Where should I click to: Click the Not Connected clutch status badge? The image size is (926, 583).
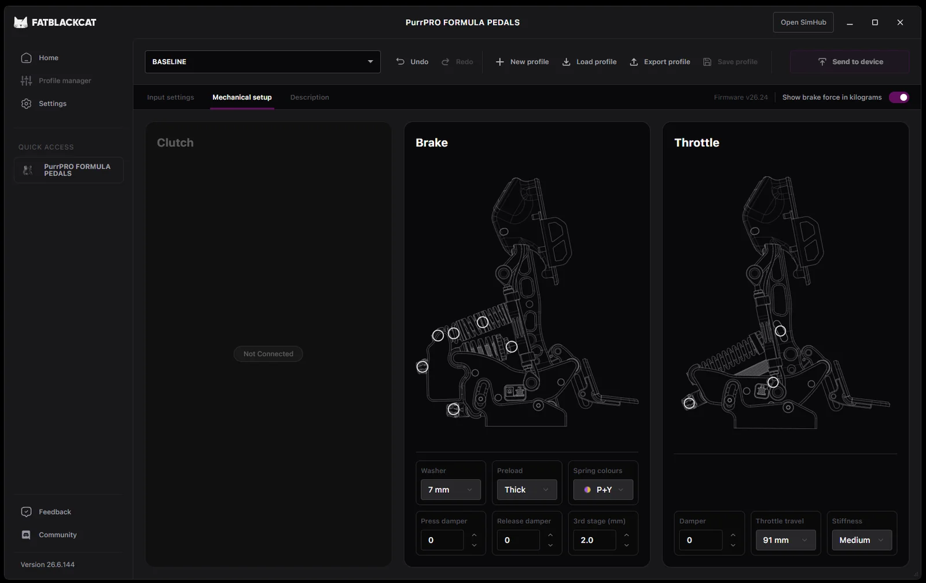[x=268, y=354]
